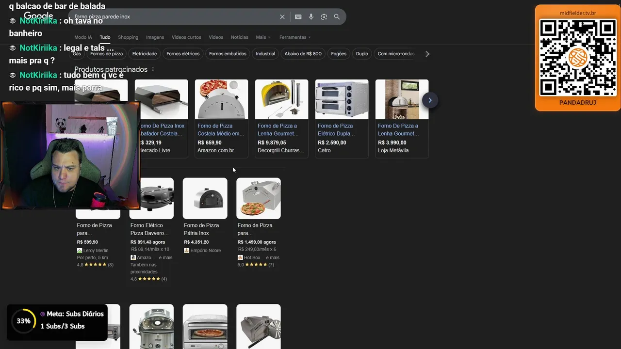Open the Decorgrill Forno a Lenha Gourmet link
This screenshot has width=621, height=349.
click(278, 130)
